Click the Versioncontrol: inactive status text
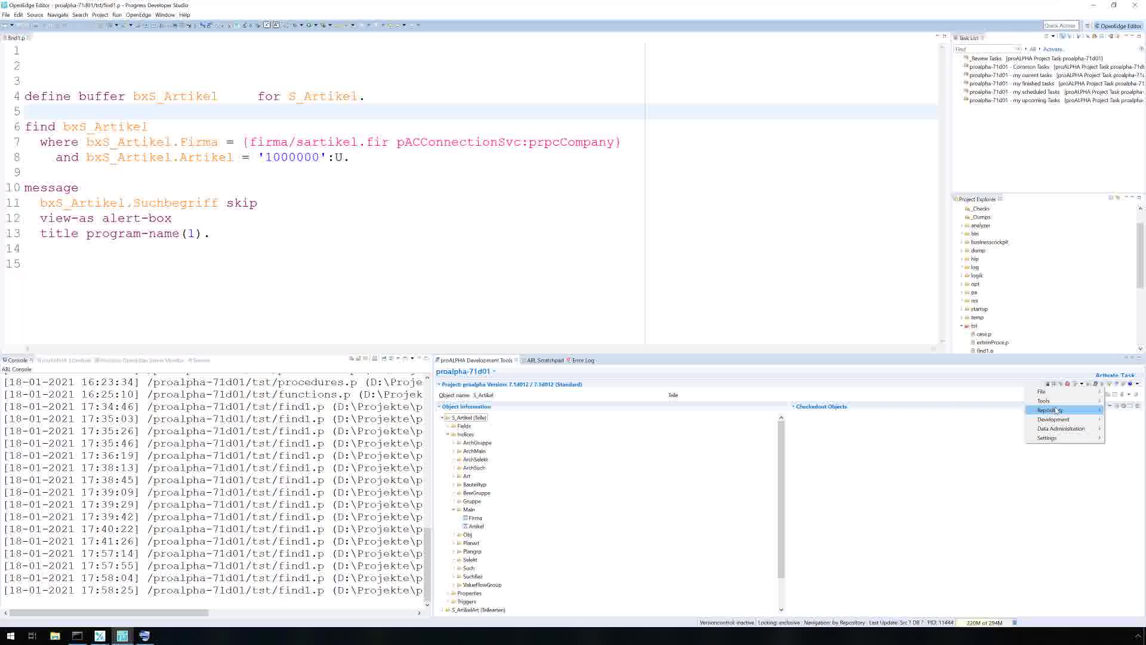 click(x=726, y=622)
